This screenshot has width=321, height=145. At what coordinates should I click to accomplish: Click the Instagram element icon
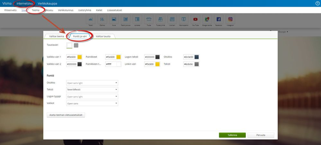click(230, 20)
